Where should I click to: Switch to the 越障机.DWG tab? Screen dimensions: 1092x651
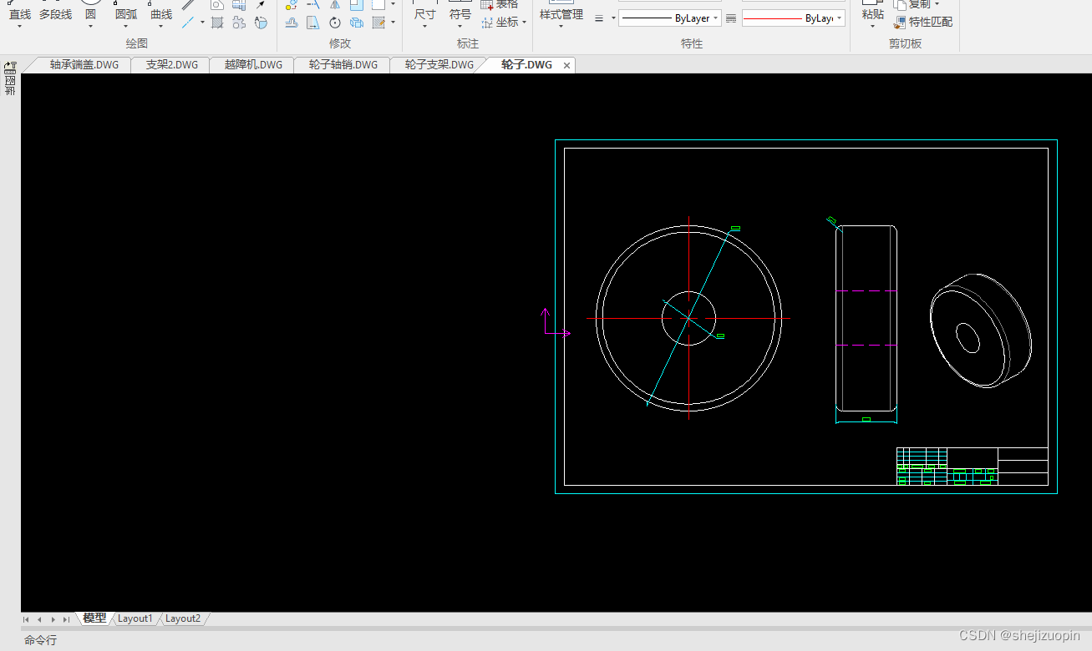coord(253,64)
